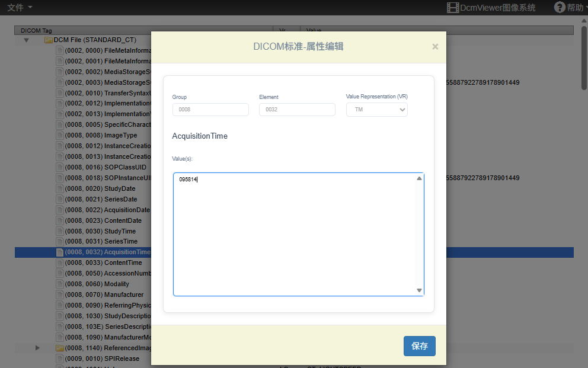Click the Element input field

tap(297, 110)
